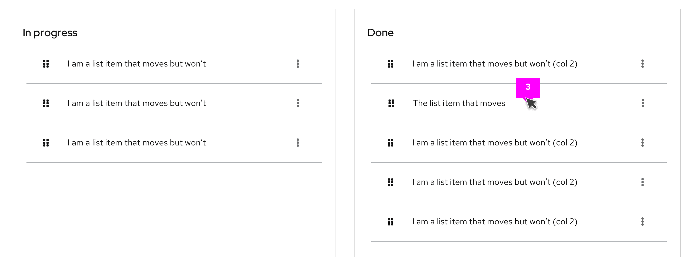Screen dimensions: 690x266
Task: Open kebab menu of first Done item
Action: (642, 64)
